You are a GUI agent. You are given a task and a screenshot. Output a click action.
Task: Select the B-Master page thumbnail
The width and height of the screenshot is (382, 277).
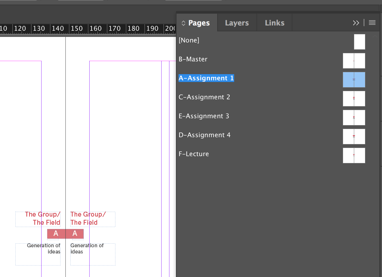[354, 61]
